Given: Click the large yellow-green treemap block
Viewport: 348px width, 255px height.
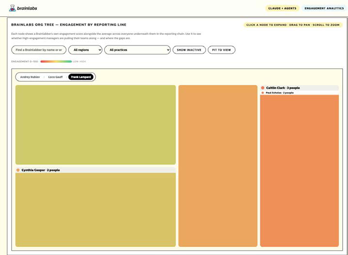Looking at the screenshot, I should pyautogui.click(x=95, y=125).
